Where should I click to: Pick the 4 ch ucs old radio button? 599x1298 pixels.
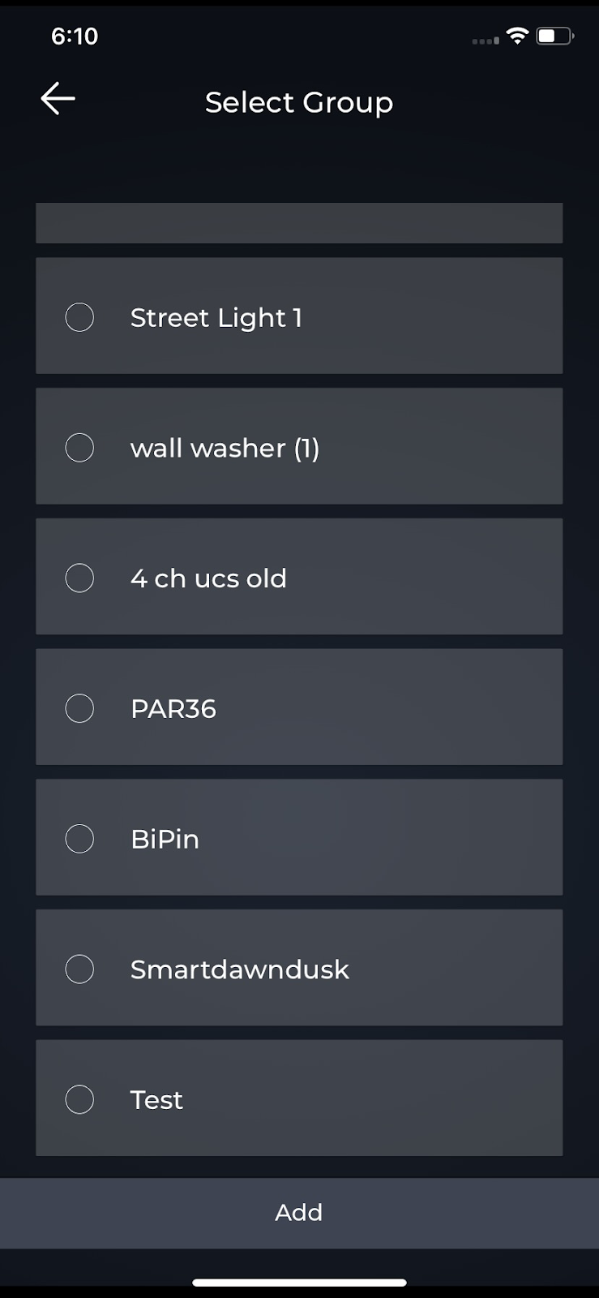tap(79, 578)
